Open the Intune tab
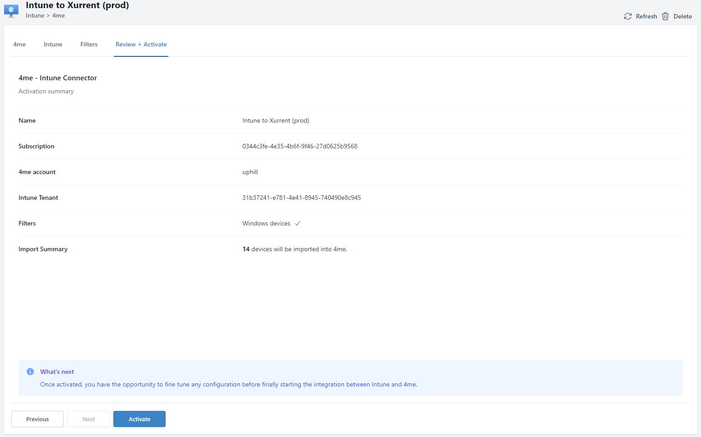The height and width of the screenshot is (437, 701). [x=53, y=44]
